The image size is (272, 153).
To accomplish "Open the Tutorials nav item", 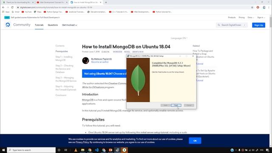I will (39, 25).
